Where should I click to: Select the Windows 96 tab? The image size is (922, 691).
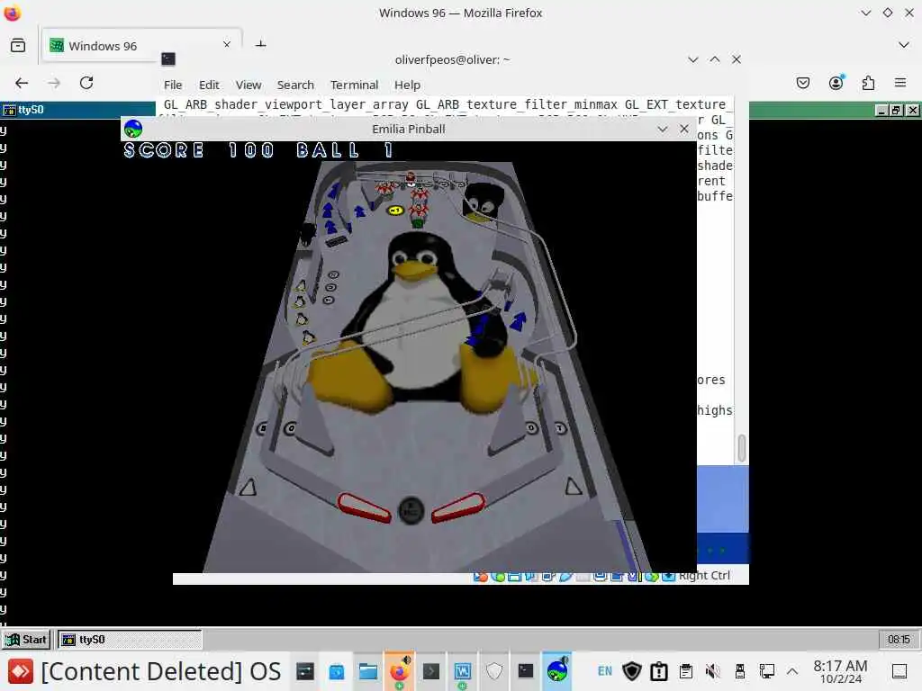[x=141, y=45]
